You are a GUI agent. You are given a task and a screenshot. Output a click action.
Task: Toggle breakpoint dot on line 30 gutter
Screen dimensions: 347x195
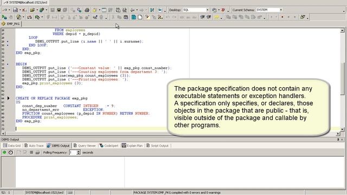(x=8, y=45)
